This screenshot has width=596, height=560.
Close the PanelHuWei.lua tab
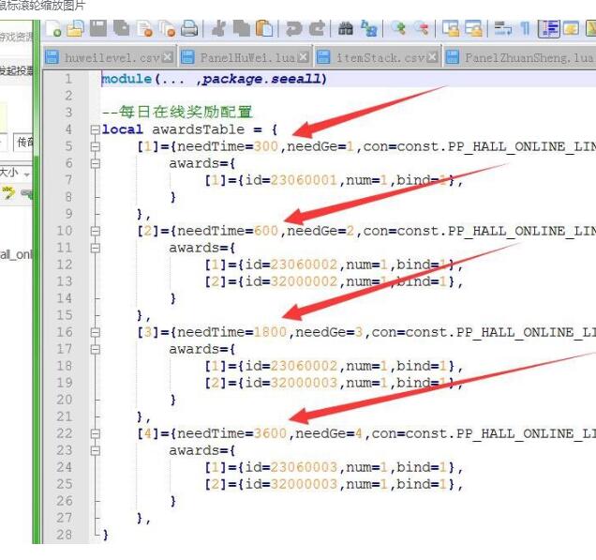point(303,57)
